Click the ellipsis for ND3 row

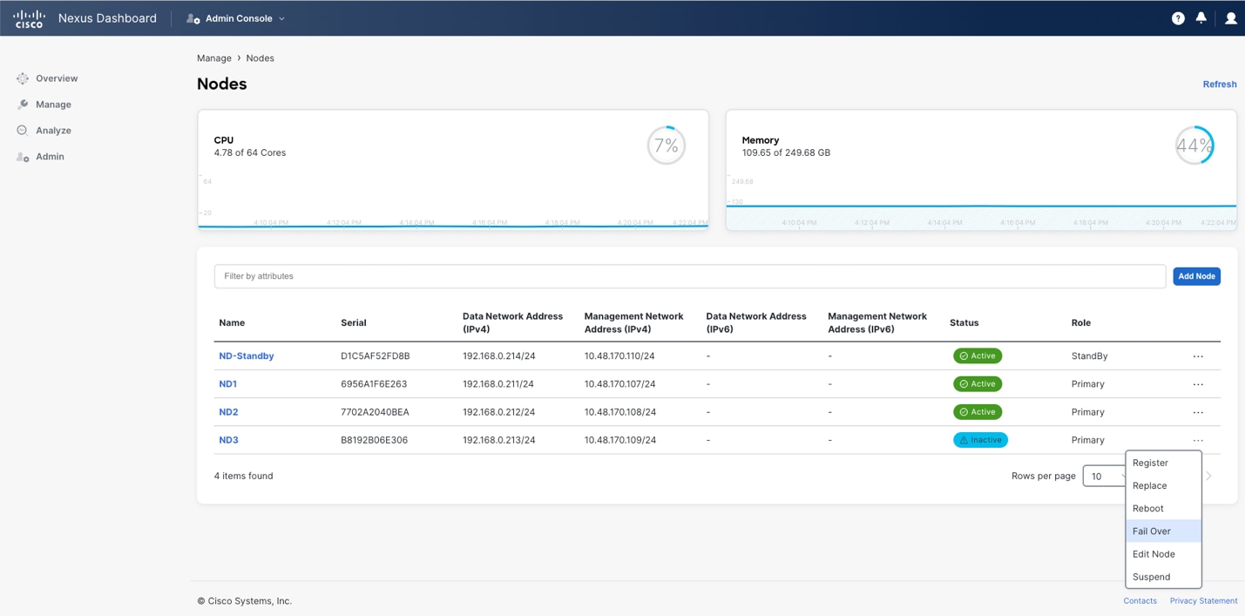[1198, 440]
